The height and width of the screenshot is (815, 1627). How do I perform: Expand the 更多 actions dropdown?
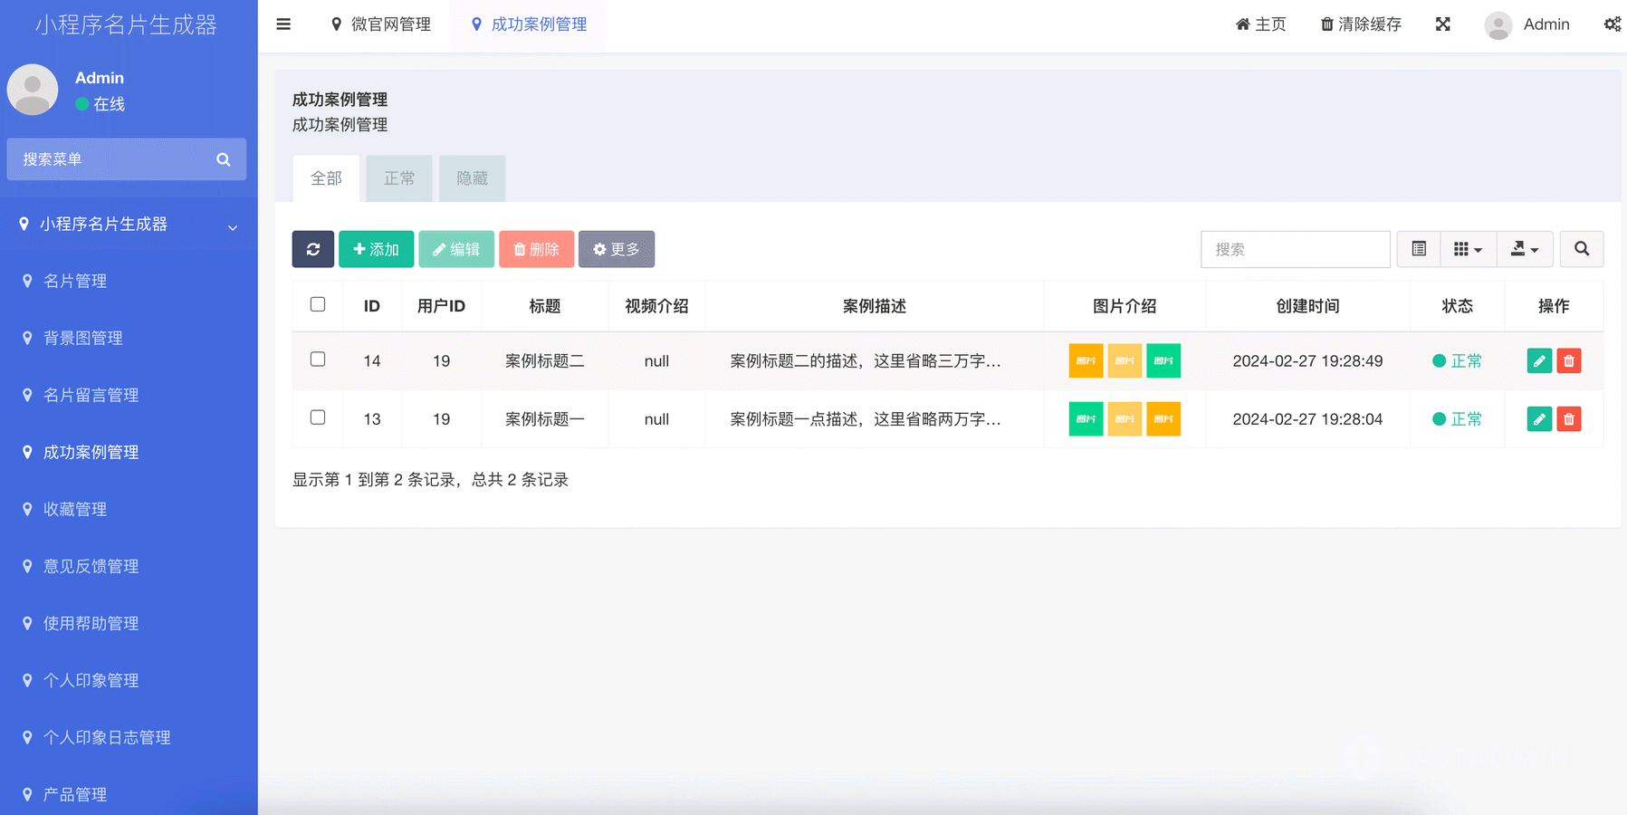[617, 249]
